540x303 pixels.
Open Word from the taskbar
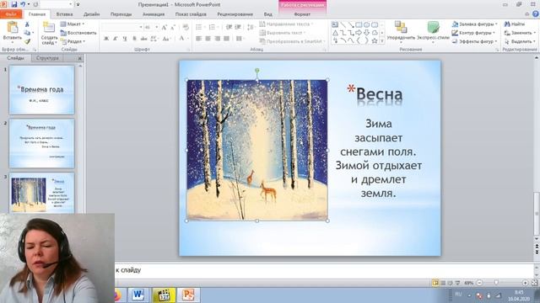coord(138,295)
